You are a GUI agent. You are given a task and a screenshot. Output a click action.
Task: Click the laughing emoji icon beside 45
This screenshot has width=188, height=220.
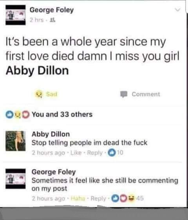131,198
